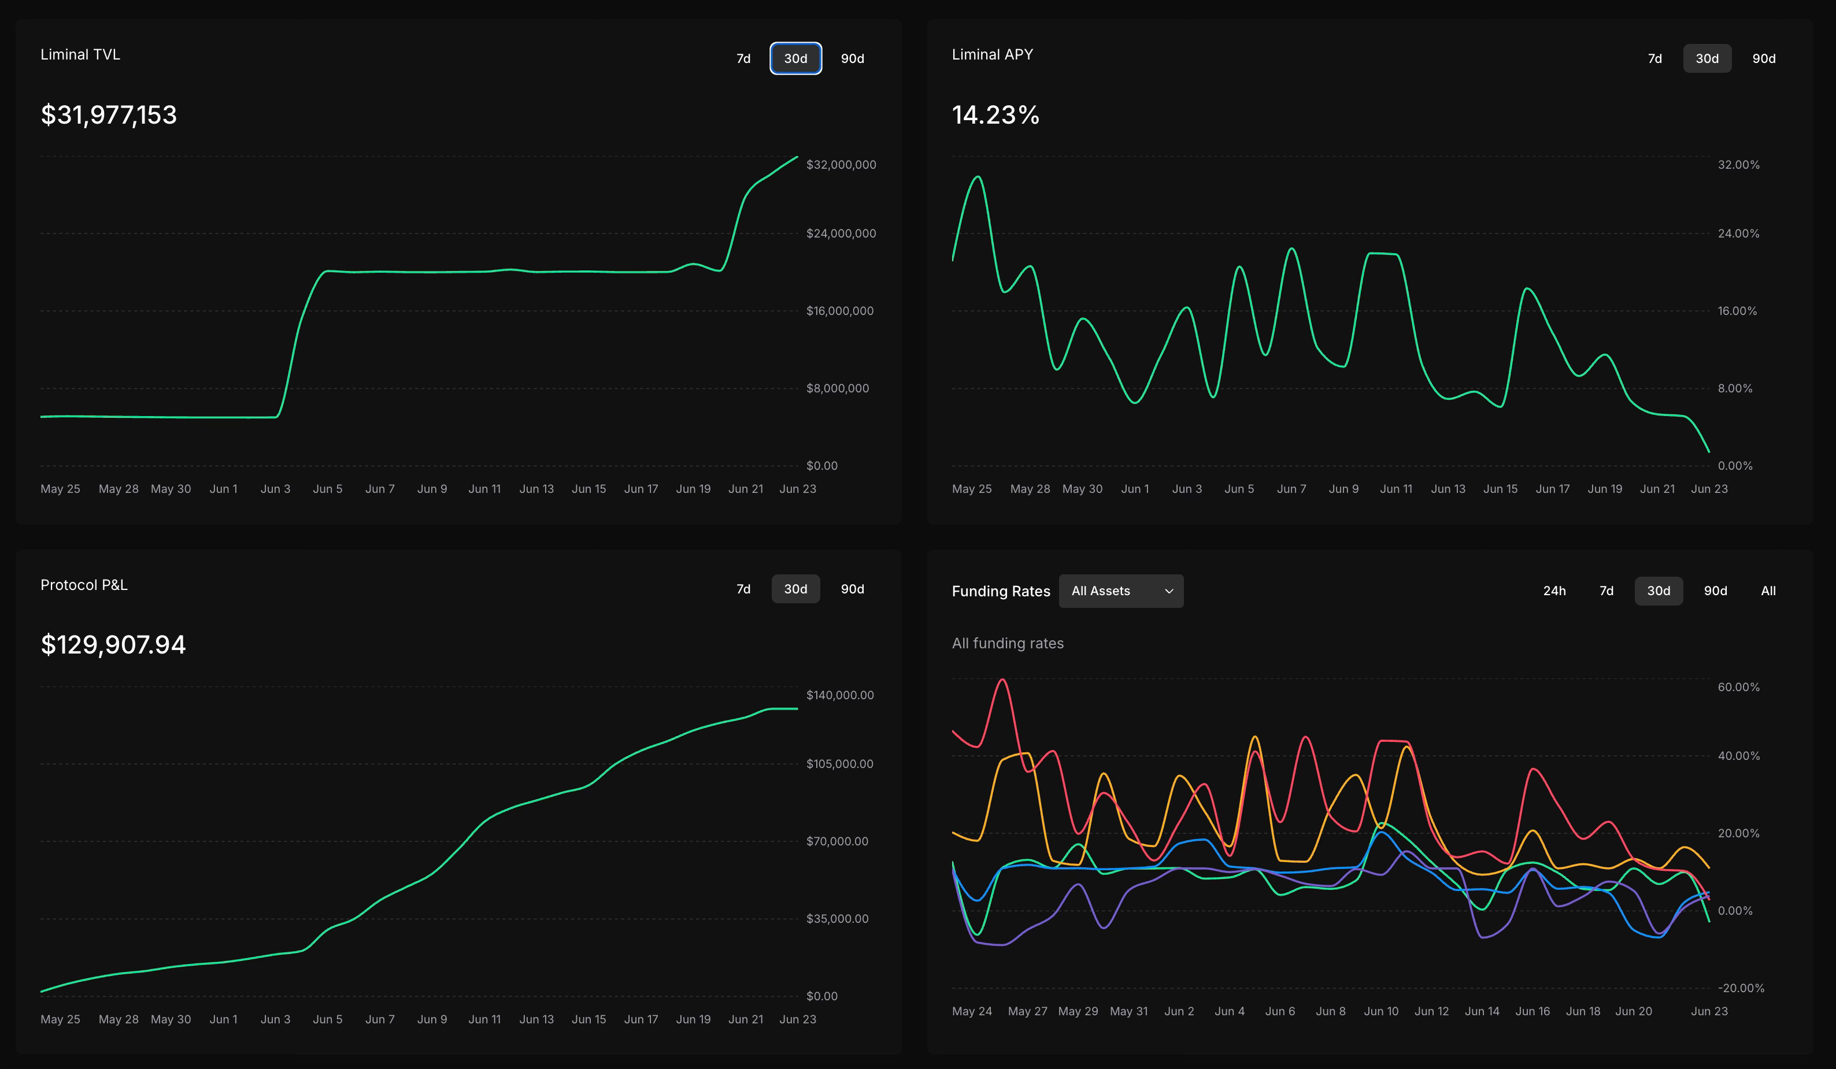
Task: Select 7d range on Liminal TVL
Action: coord(743,58)
